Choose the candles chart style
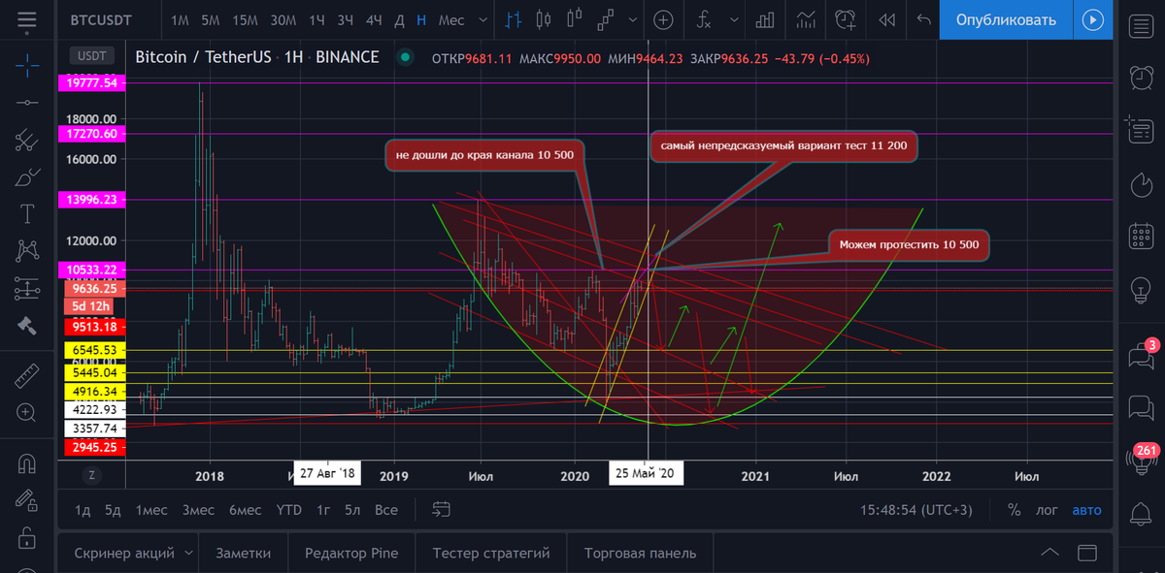Screen dimensions: 1165x573 click(543, 18)
